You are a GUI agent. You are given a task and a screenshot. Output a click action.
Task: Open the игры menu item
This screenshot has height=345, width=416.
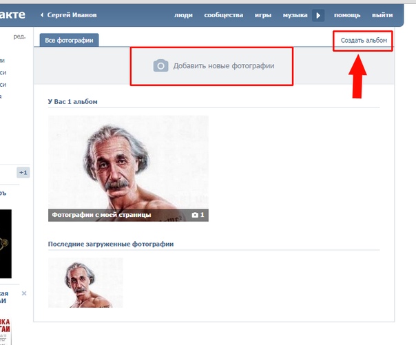tap(263, 15)
